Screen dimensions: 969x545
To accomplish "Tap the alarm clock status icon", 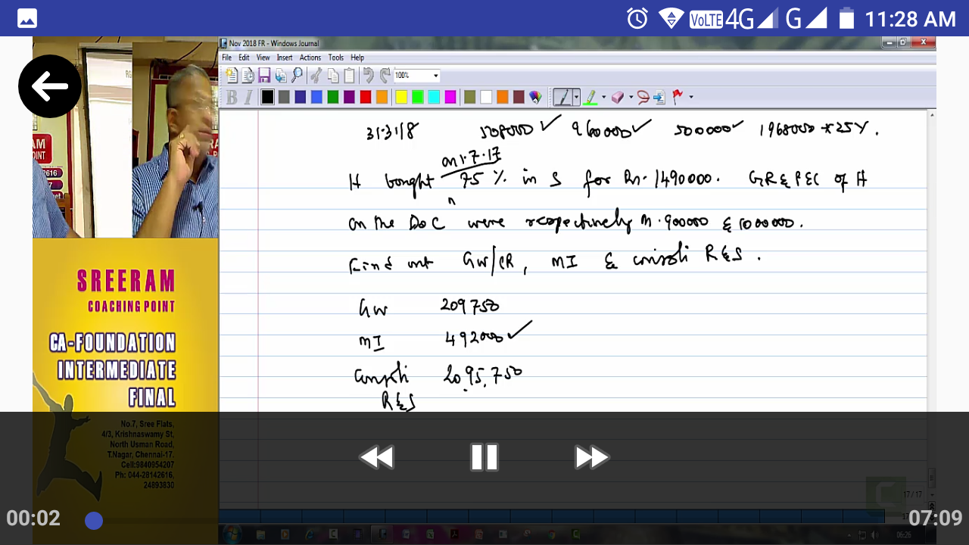I will point(637,18).
